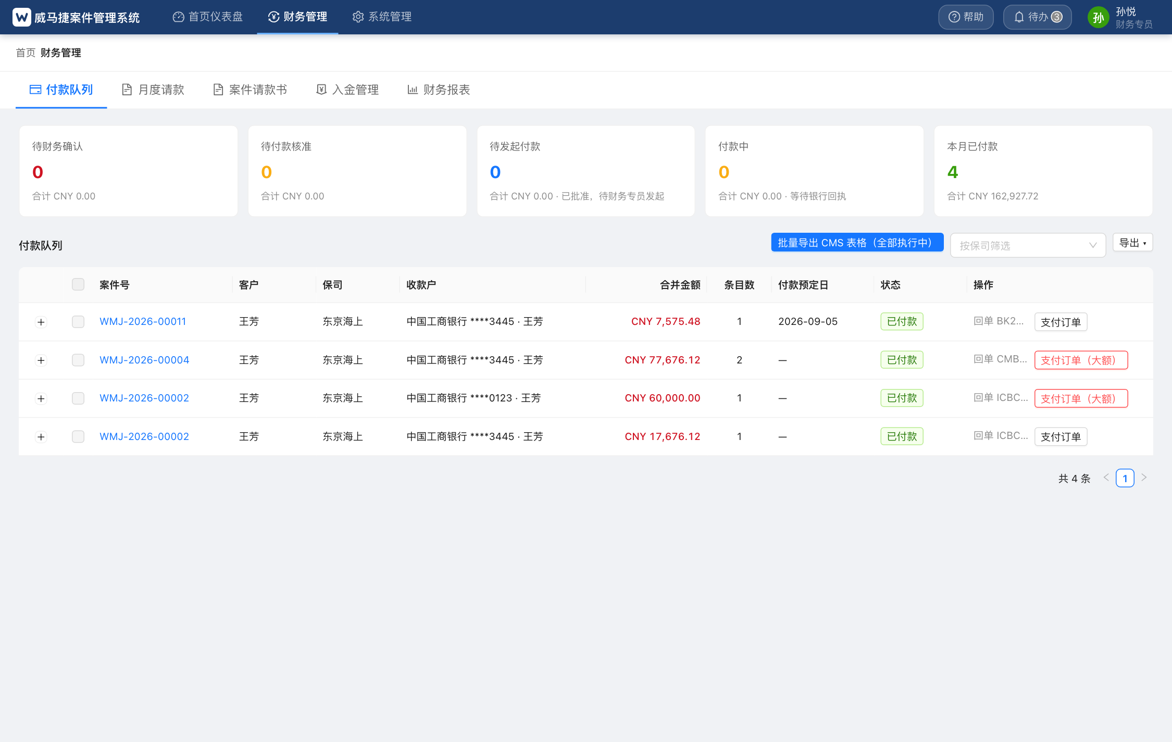Check the box for WMJ-2026-00011
Screen dimensions: 1172x742
[78, 322]
